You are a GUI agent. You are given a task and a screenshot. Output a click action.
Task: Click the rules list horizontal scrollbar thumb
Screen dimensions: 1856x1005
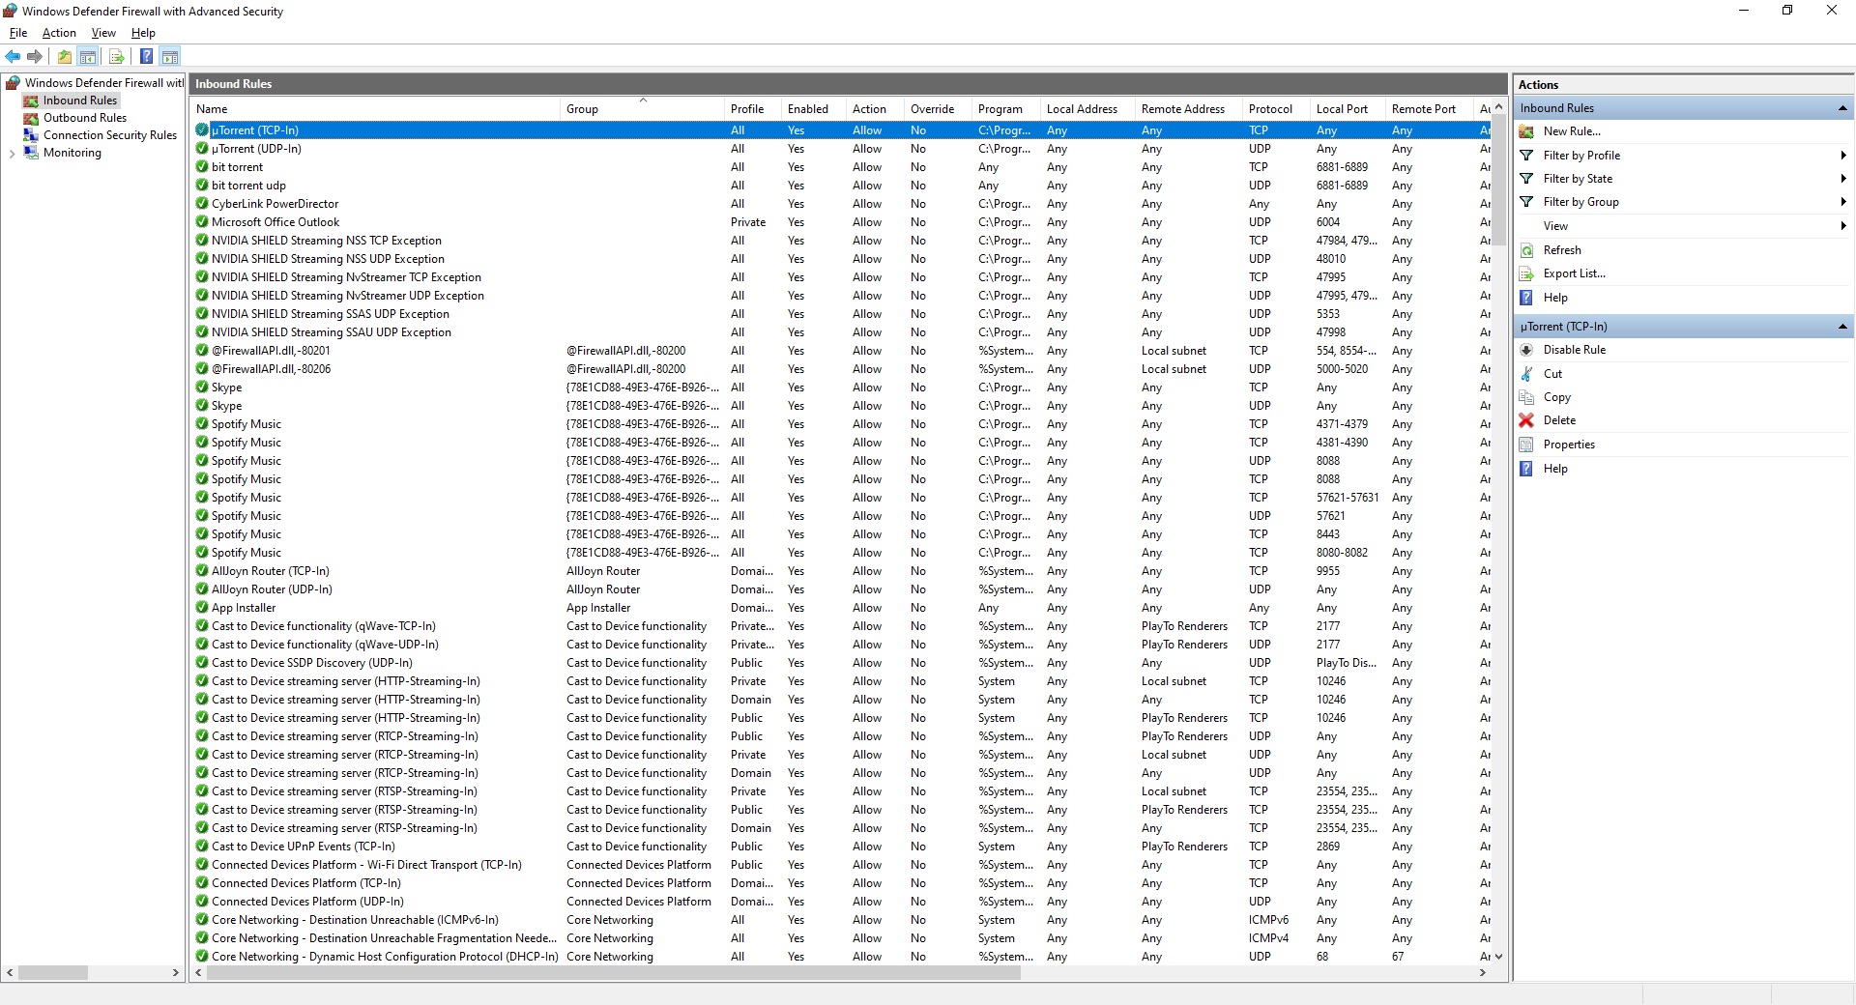coord(614,973)
